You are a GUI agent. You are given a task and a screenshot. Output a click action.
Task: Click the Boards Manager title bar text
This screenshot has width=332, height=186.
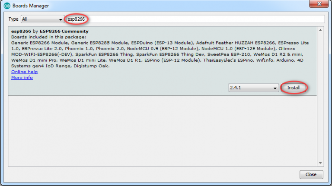30,6
